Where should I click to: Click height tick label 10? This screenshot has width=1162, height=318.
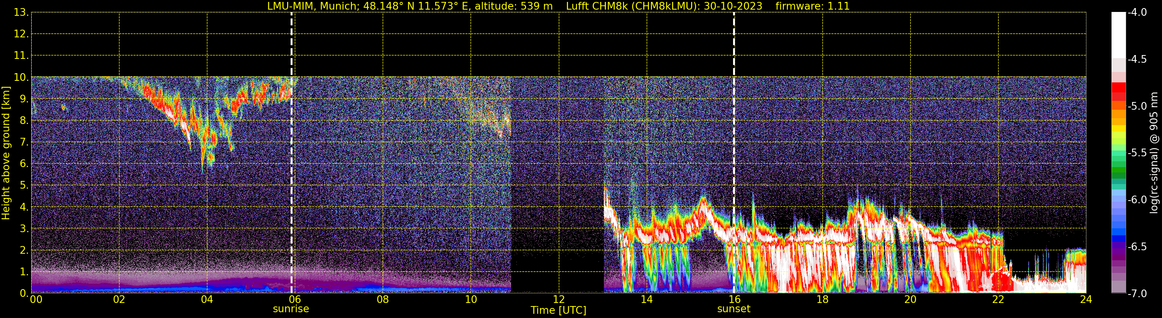[x=21, y=77]
